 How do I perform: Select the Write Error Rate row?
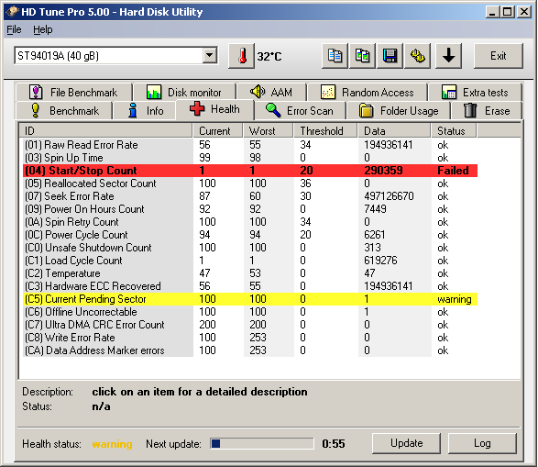(250, 338)
